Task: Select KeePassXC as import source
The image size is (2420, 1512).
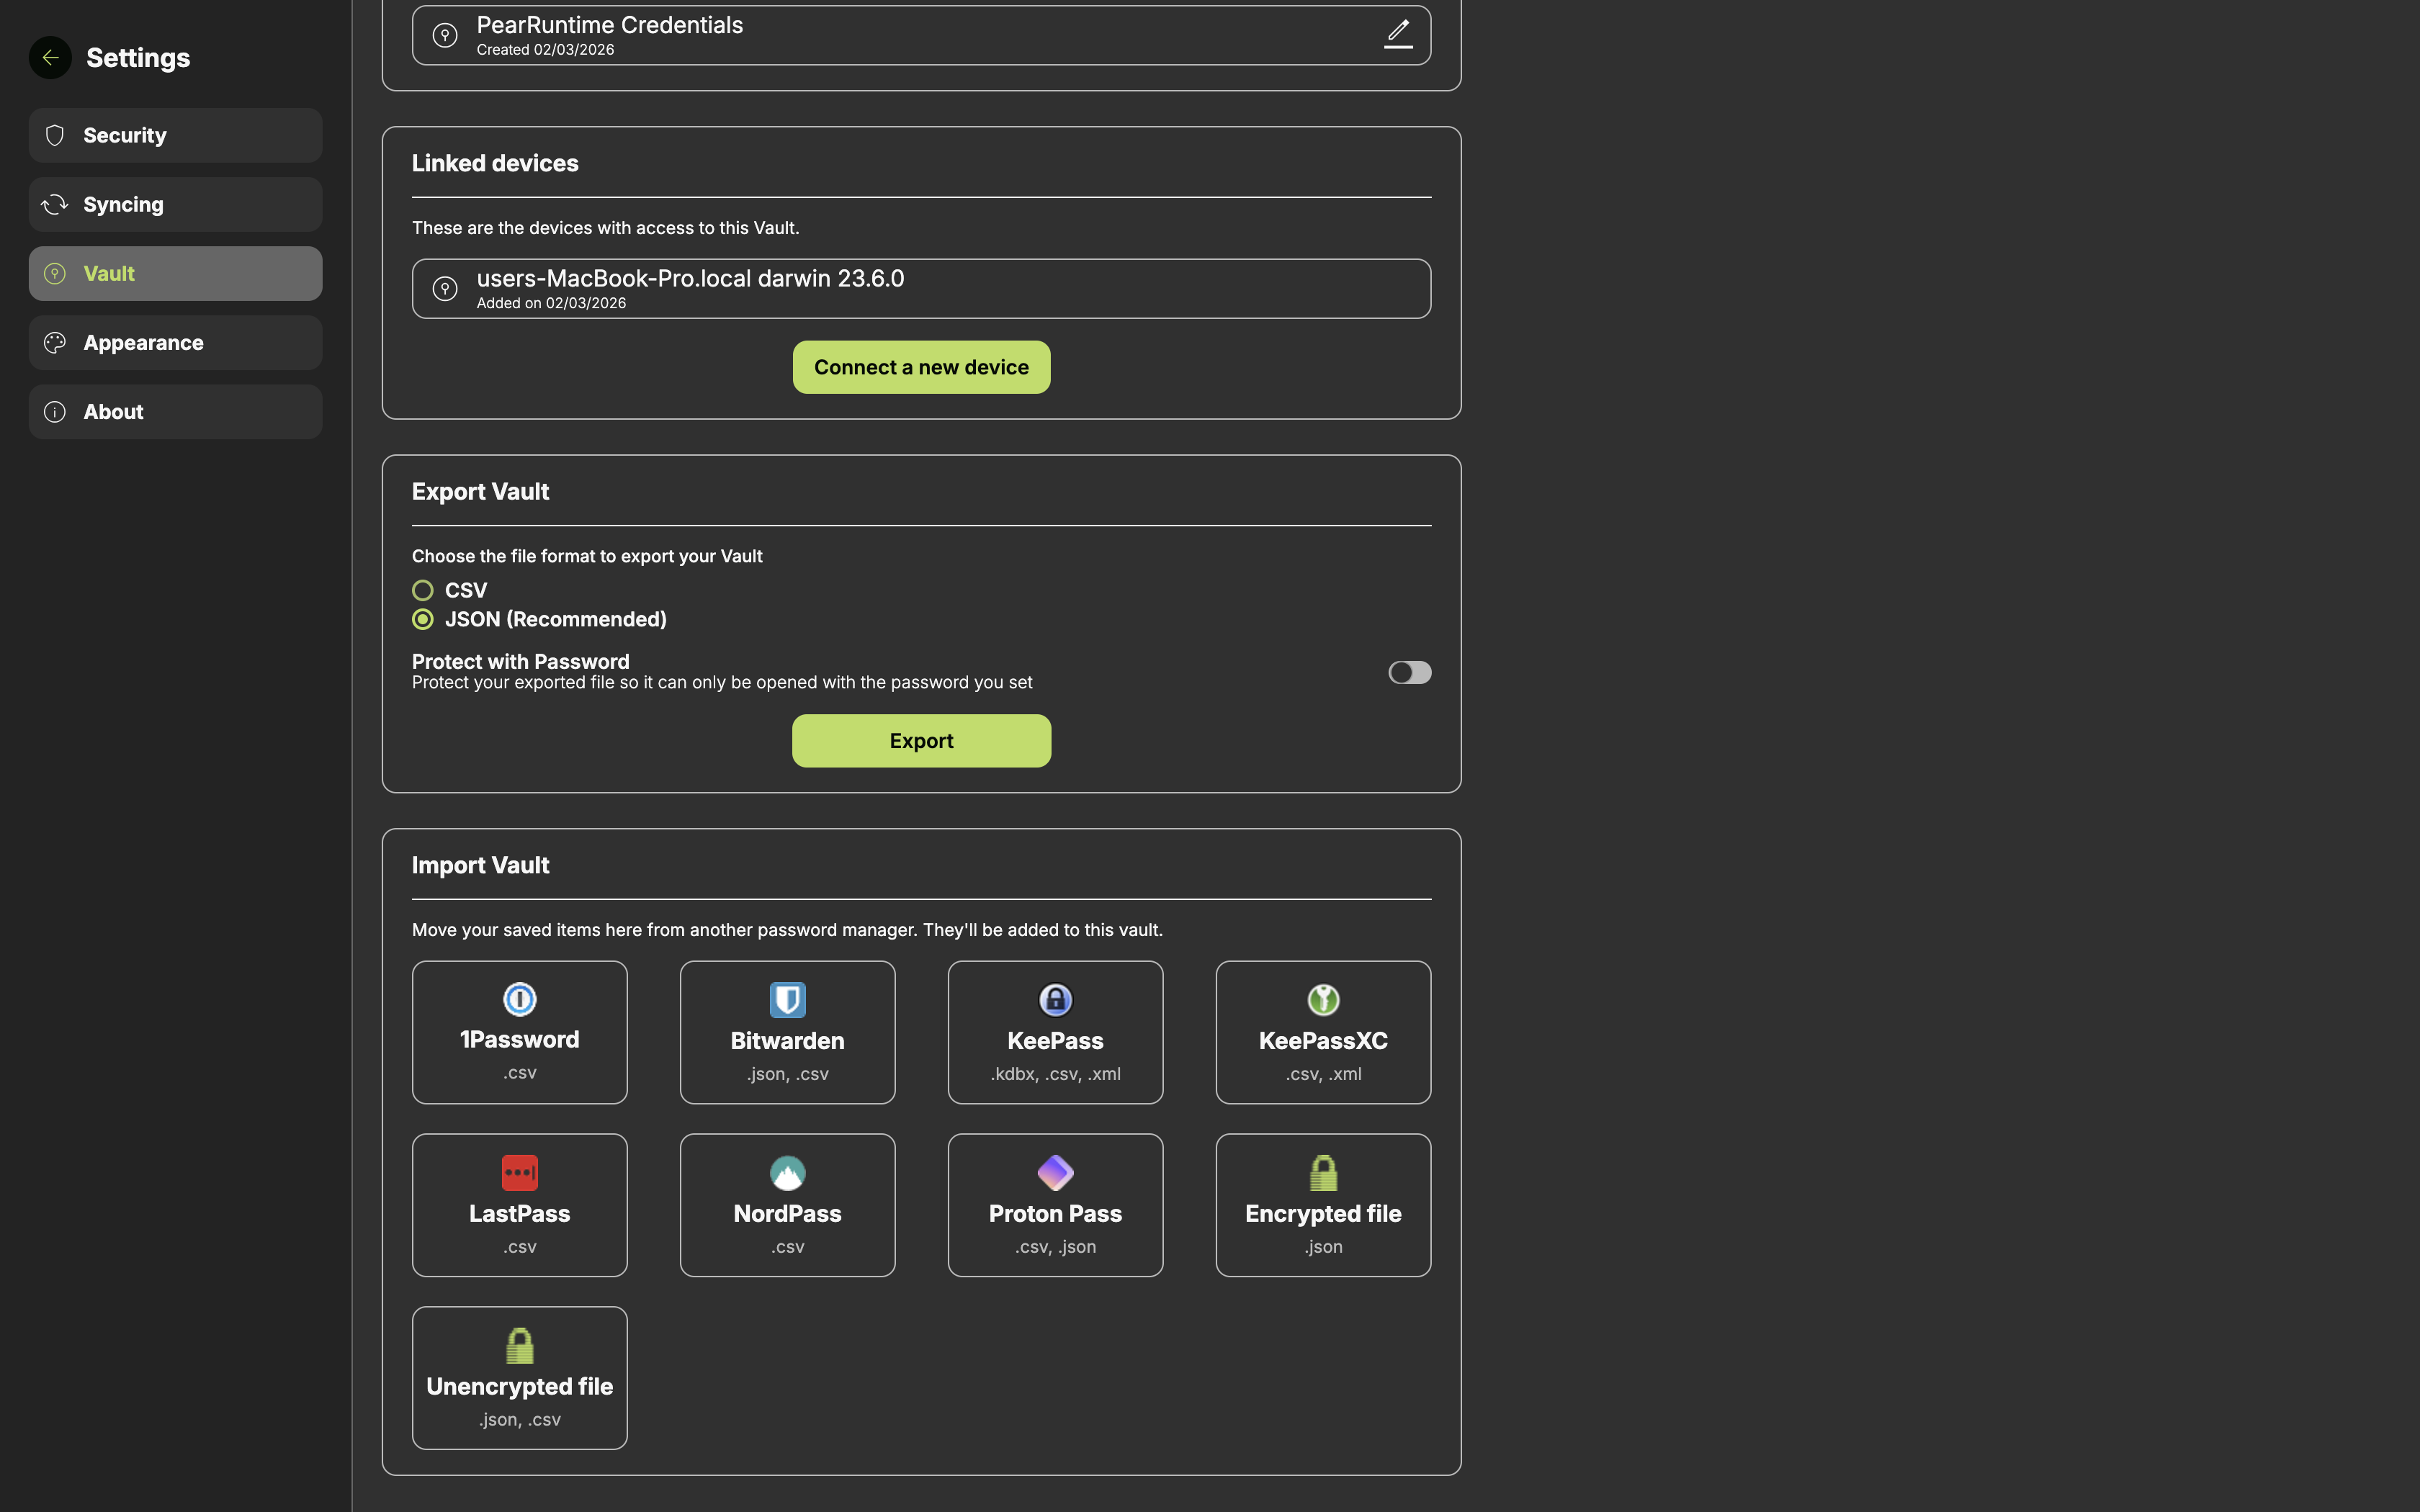Action: (1323, 1032)
